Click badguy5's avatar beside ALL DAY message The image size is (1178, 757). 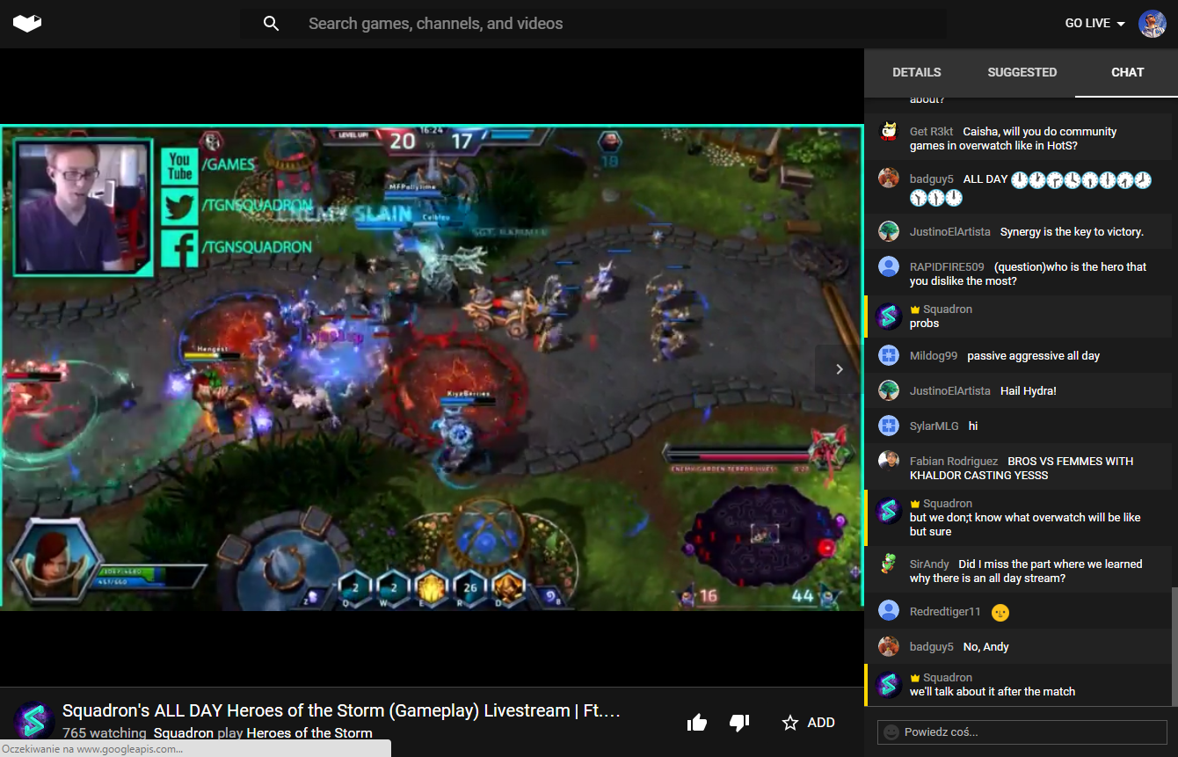(x=889, y=178)
